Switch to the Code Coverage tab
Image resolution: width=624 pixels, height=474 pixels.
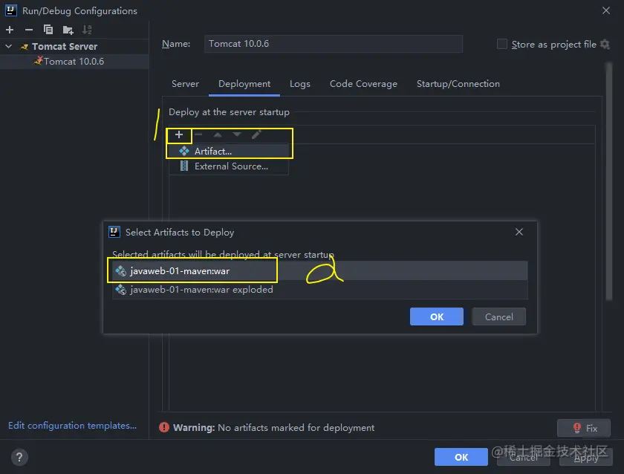click(x=363, y=84)
